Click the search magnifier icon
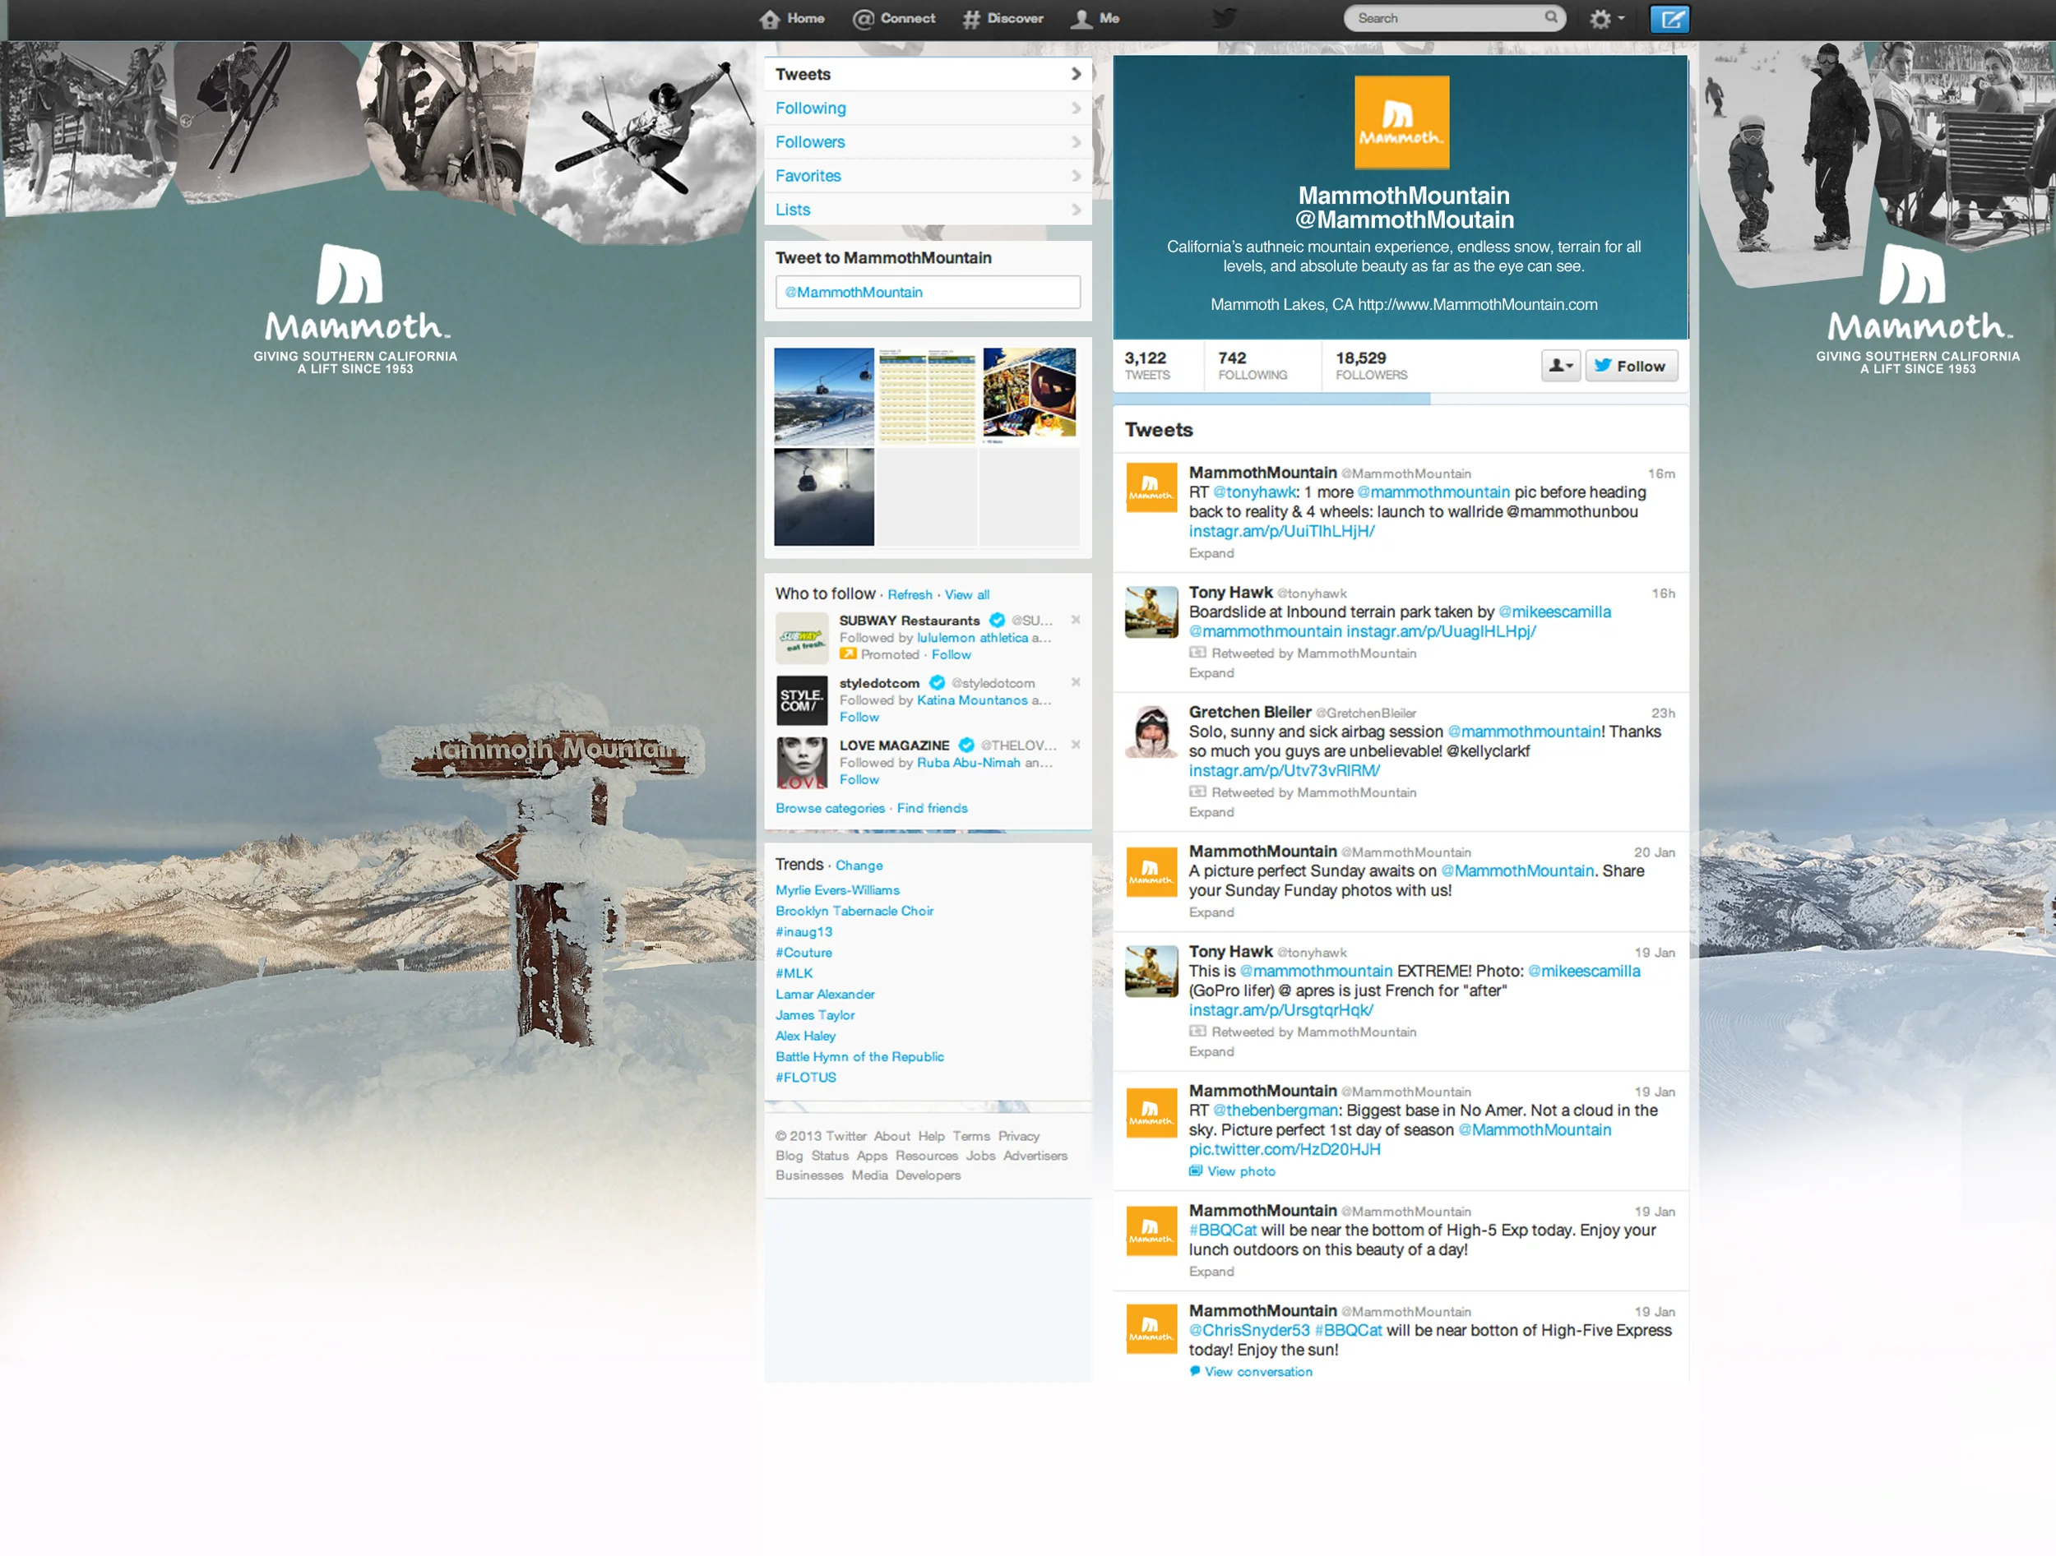This screenshot has width=2056, height=1556. point(1550,17)
